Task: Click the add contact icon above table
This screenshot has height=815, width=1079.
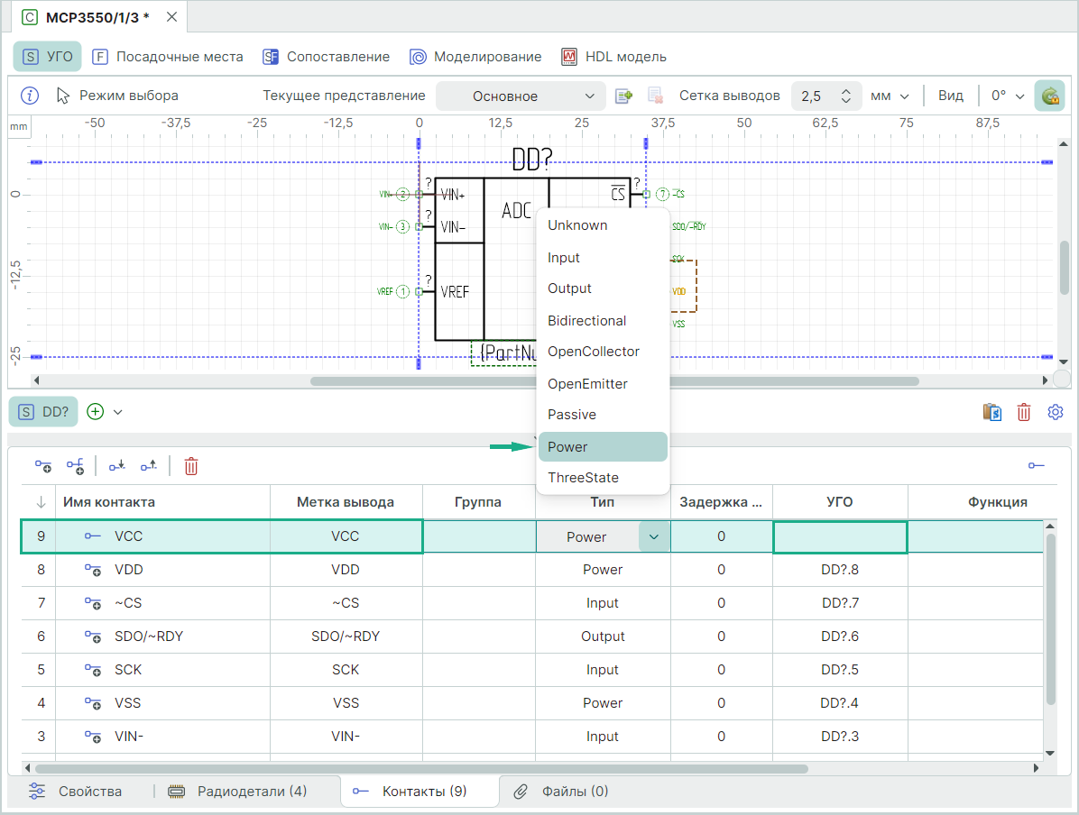Action: (43, 466)
